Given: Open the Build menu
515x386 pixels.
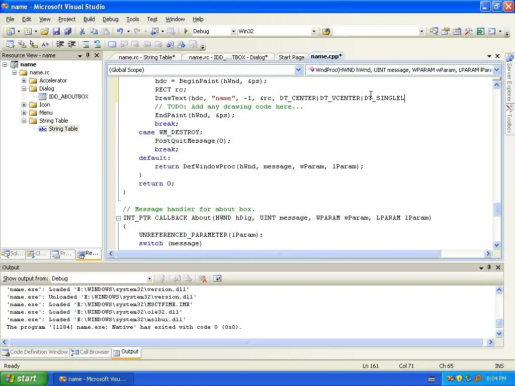Looking at the screenshot, I should click(x=89, y=20).
